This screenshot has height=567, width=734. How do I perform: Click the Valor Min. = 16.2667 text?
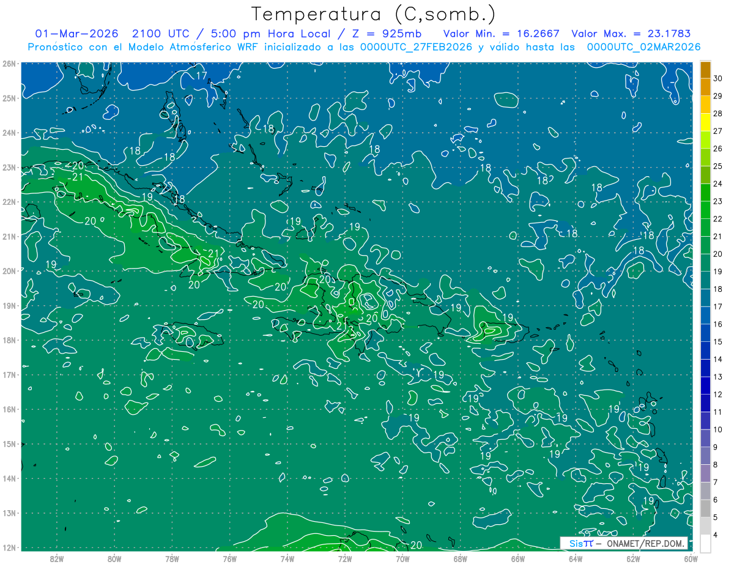[x=502, y=34]
